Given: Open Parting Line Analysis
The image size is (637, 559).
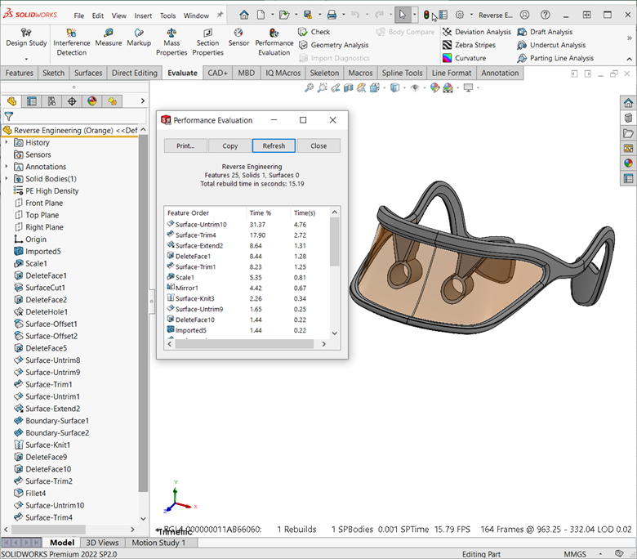Looking at the screenshot, I should click(555, 58).
